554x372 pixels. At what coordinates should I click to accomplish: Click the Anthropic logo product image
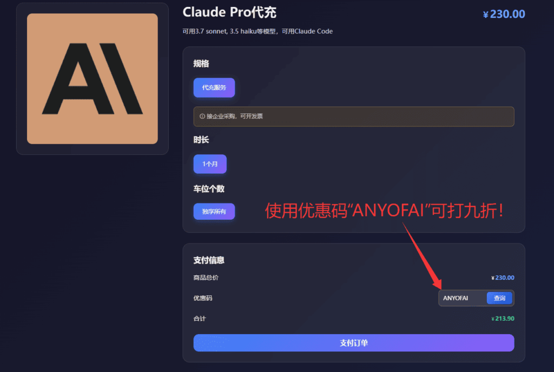pos(92,79)
